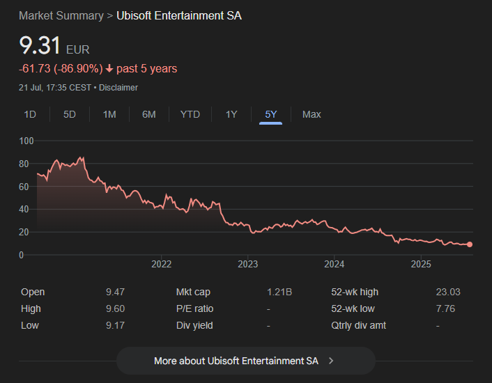Click the 80 label on y-axis
492x383 pixels.
(x=24, y=164)
